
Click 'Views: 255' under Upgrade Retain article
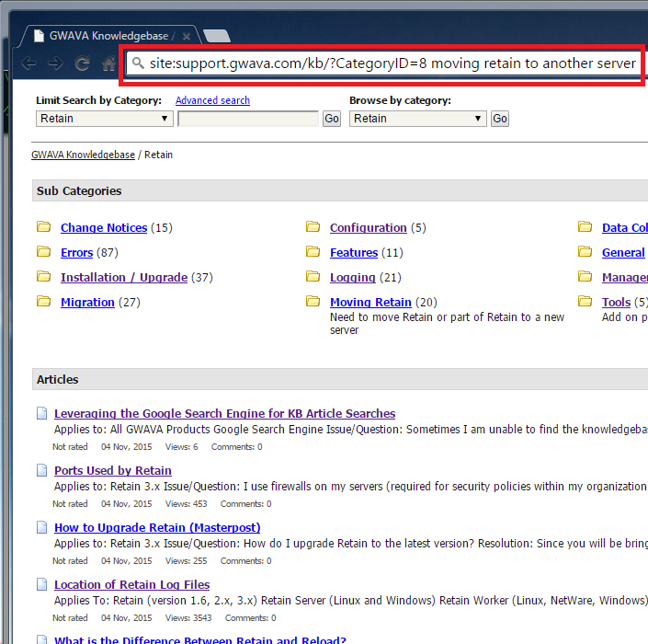186,561
